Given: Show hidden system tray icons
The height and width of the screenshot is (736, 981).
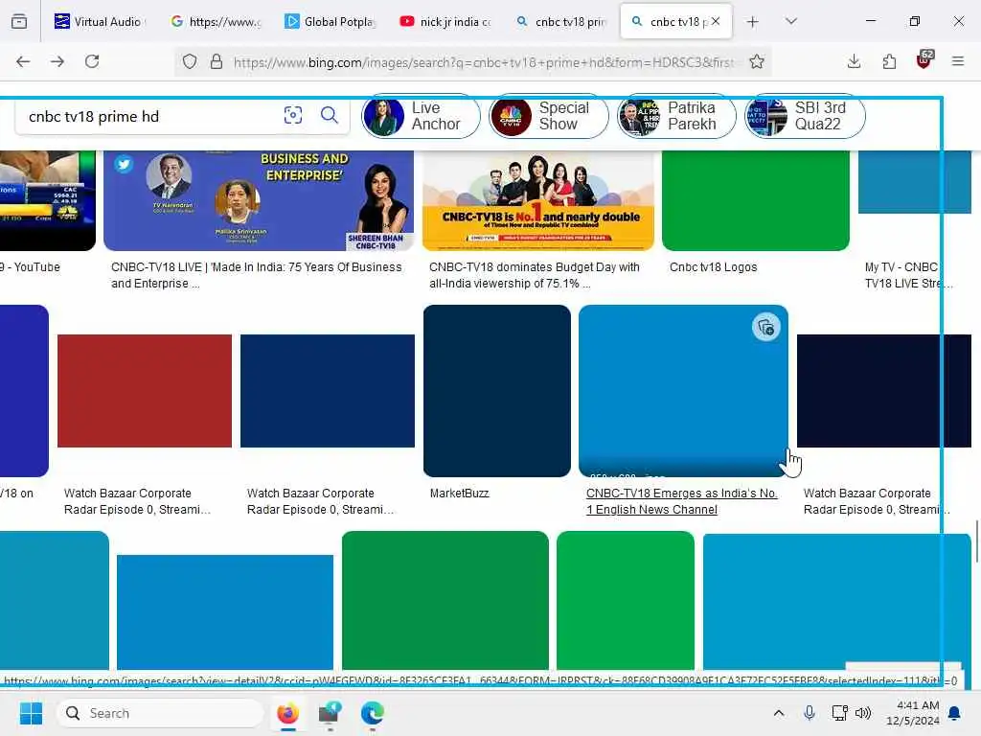Looking at the screenshot, I should tap(778, 713).
